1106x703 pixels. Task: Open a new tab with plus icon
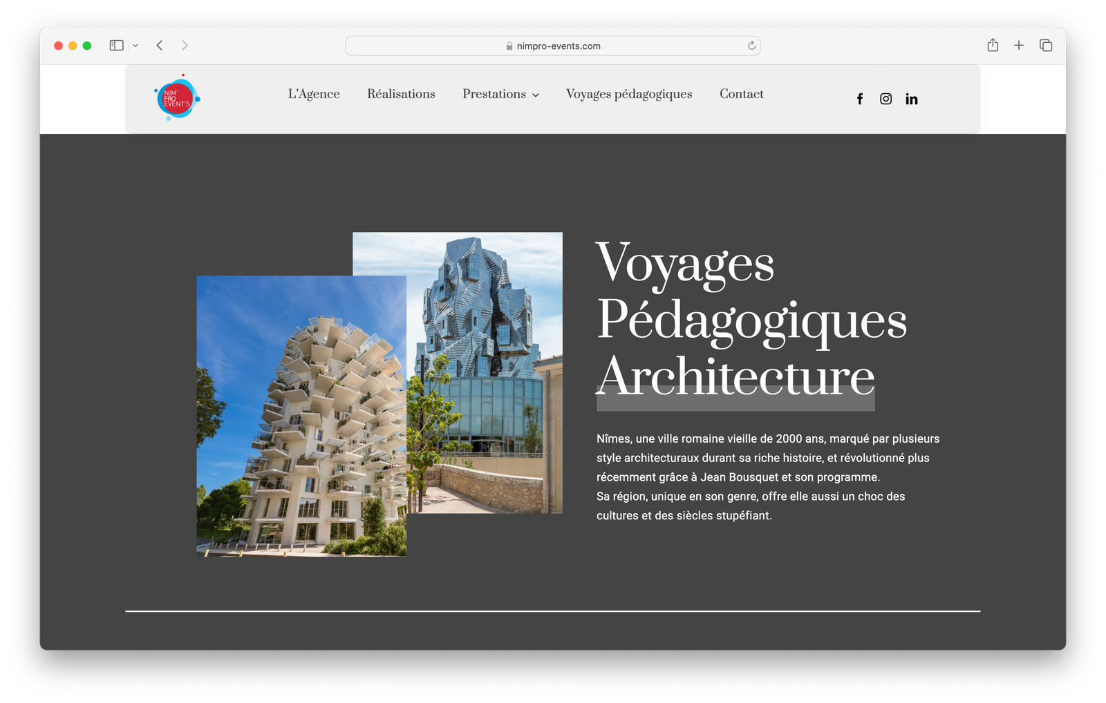point(1019,46)
